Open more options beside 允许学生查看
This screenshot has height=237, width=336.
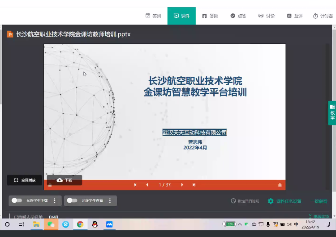tap(110, 201)
